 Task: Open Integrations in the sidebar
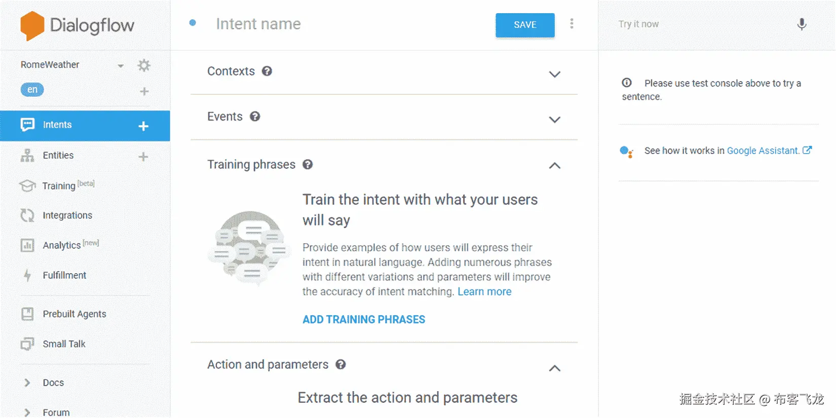(67, 215)
